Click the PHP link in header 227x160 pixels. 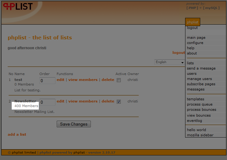pos(193,8)
